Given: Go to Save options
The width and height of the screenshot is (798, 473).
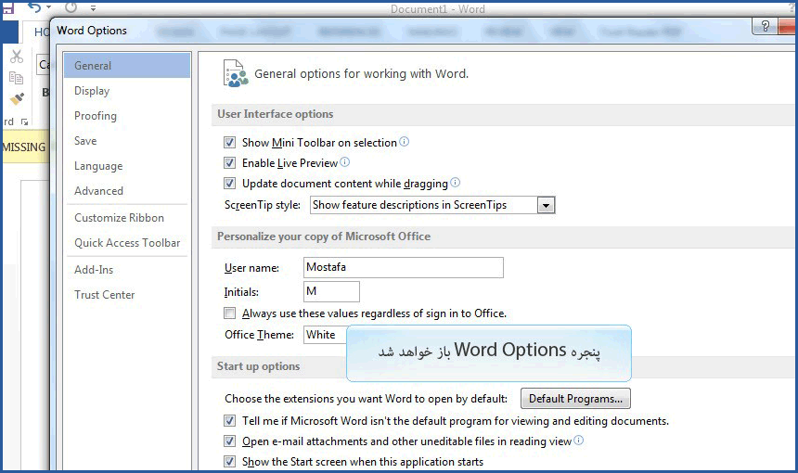Looking at the screenshot, I should [x=127, y=140].
